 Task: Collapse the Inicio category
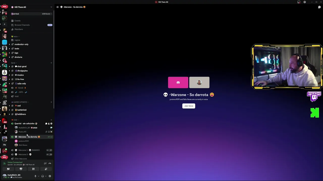(16, 36)
